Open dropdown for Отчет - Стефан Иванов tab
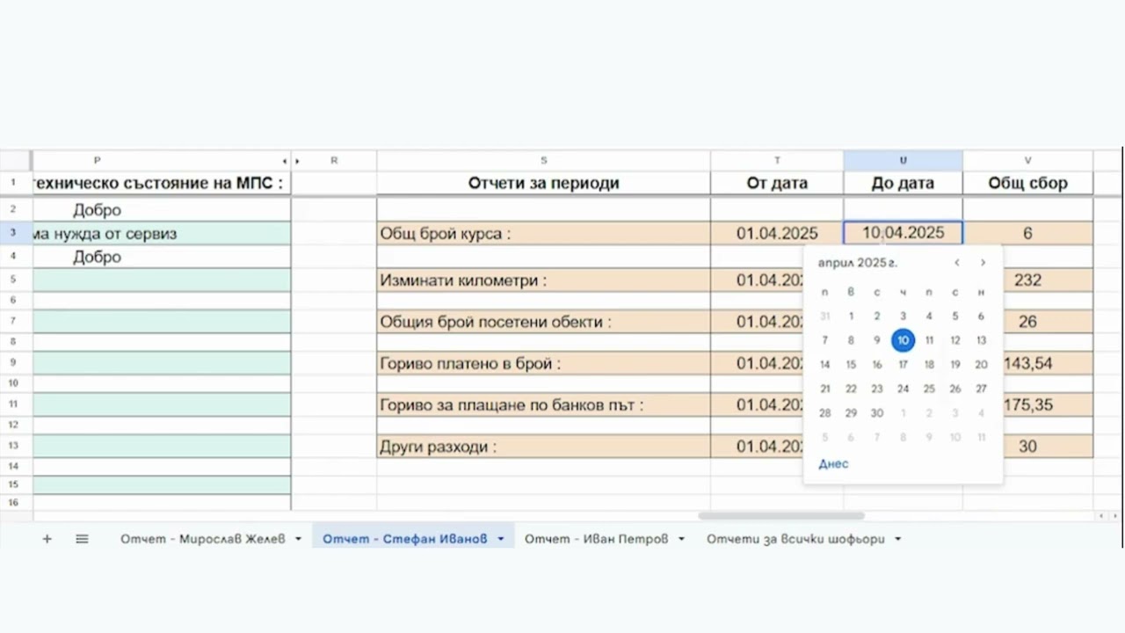1125x633 pixels. [501, 539]
